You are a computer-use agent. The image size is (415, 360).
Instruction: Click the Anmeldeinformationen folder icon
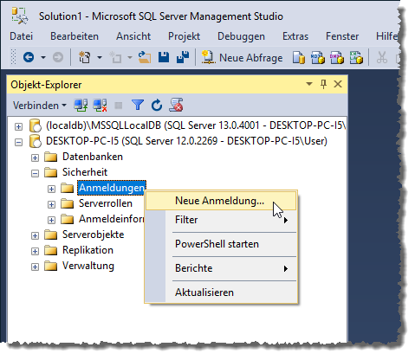click(68, 219)
